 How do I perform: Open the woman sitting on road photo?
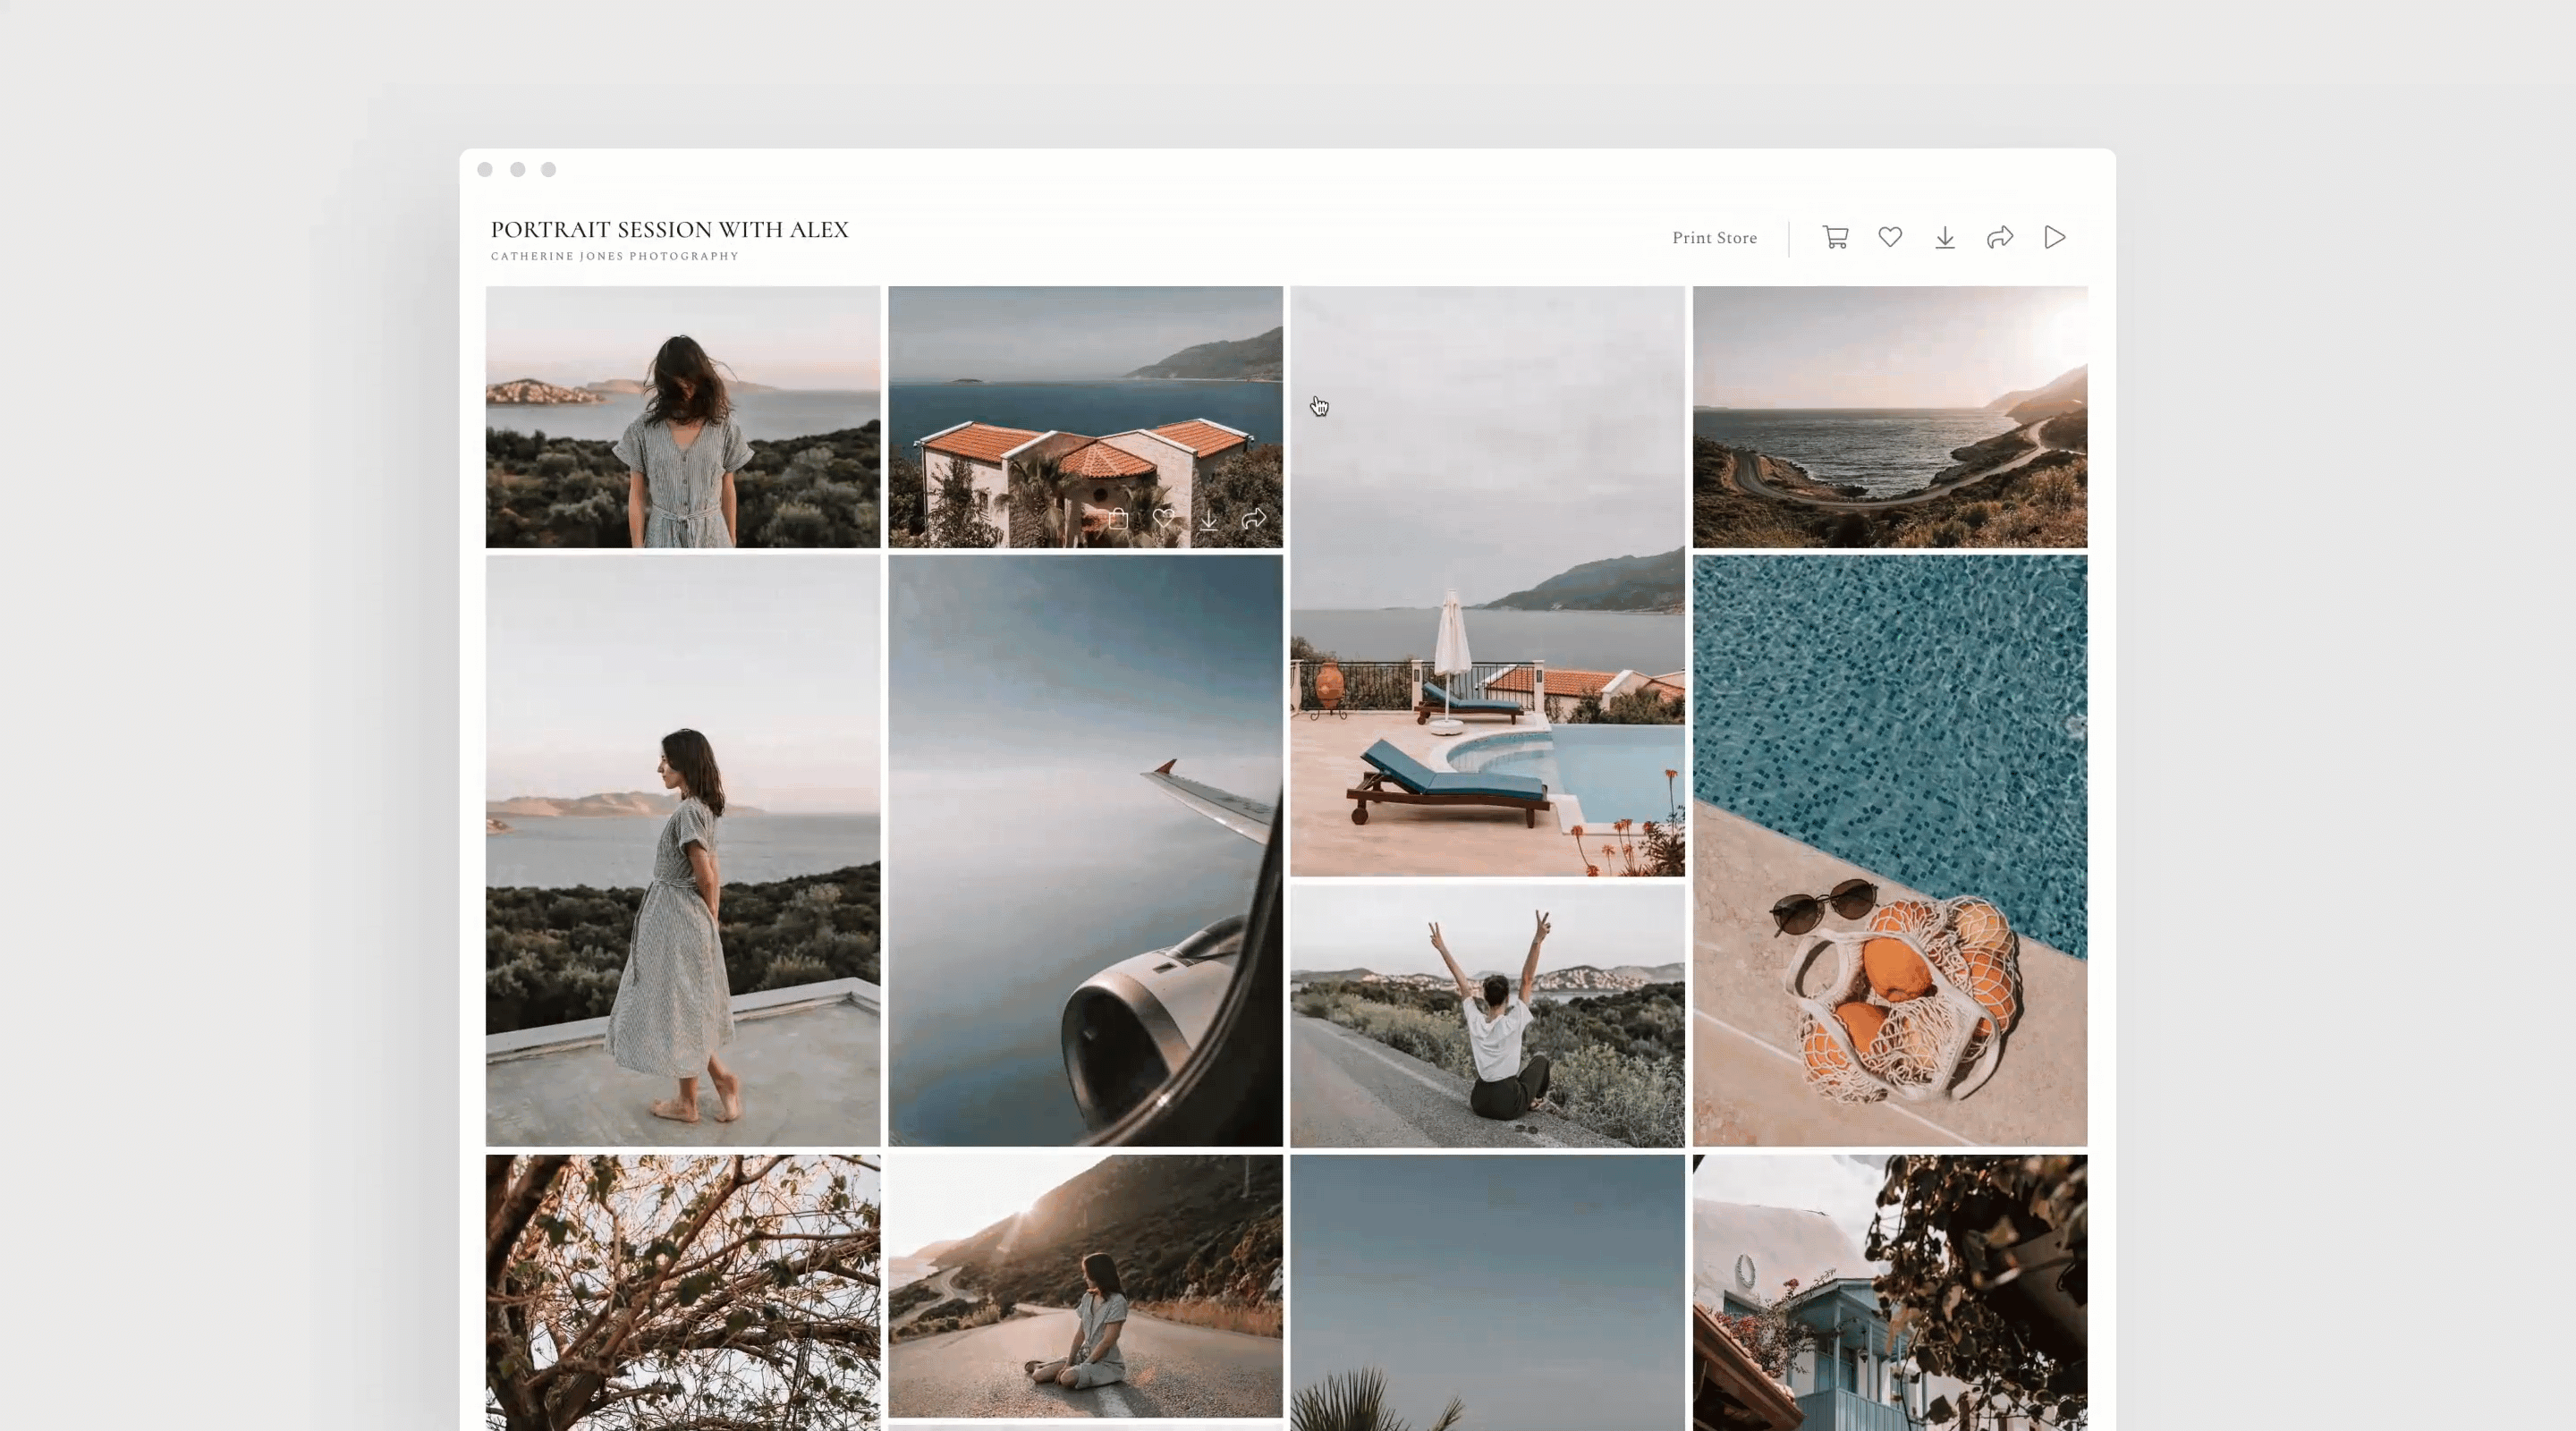tap(1085, 1285)
